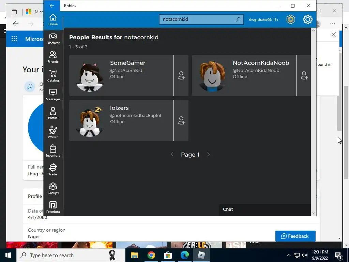Close the Microsoft page notification panel
349x262 pixels.
tap(333, 34)
